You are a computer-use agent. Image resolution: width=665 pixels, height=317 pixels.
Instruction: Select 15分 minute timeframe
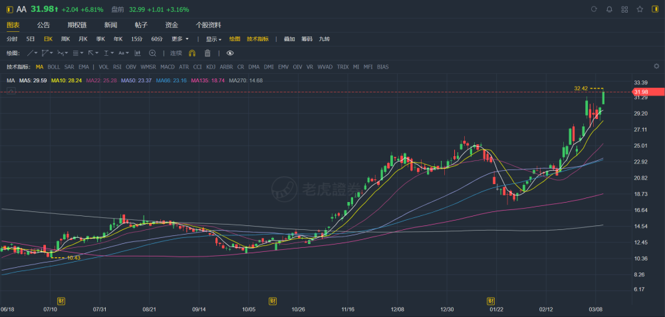pos(136,39)
